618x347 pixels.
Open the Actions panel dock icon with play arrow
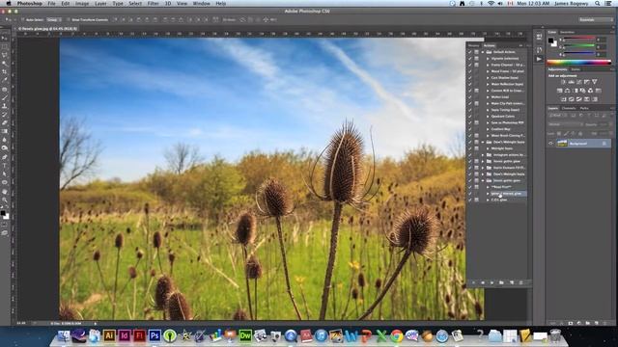[x=539, y=59]
